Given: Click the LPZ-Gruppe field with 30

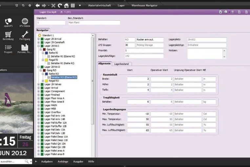Looking at the screenshot, I should click(130, 45).
